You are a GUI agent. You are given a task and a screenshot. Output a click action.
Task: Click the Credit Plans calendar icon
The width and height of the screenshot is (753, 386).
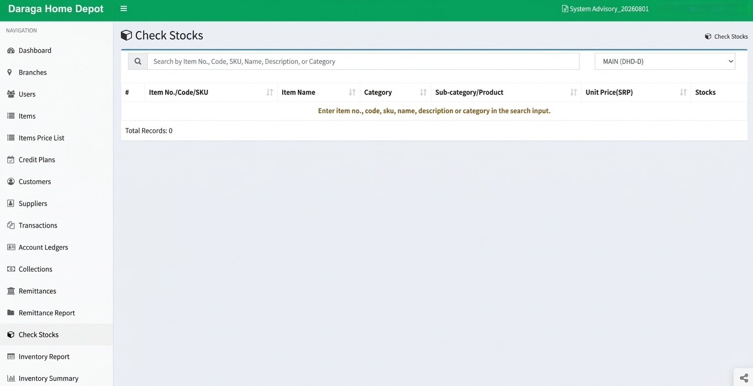click(x=10, y=159)
